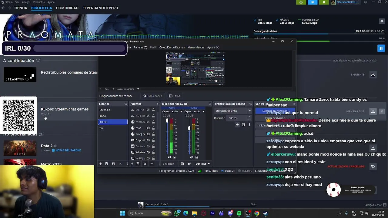Delete the selected scene in the OBS Escenas panel
Image resolution: width=388 pixels, height=218 pixels.
coord(106,164)
